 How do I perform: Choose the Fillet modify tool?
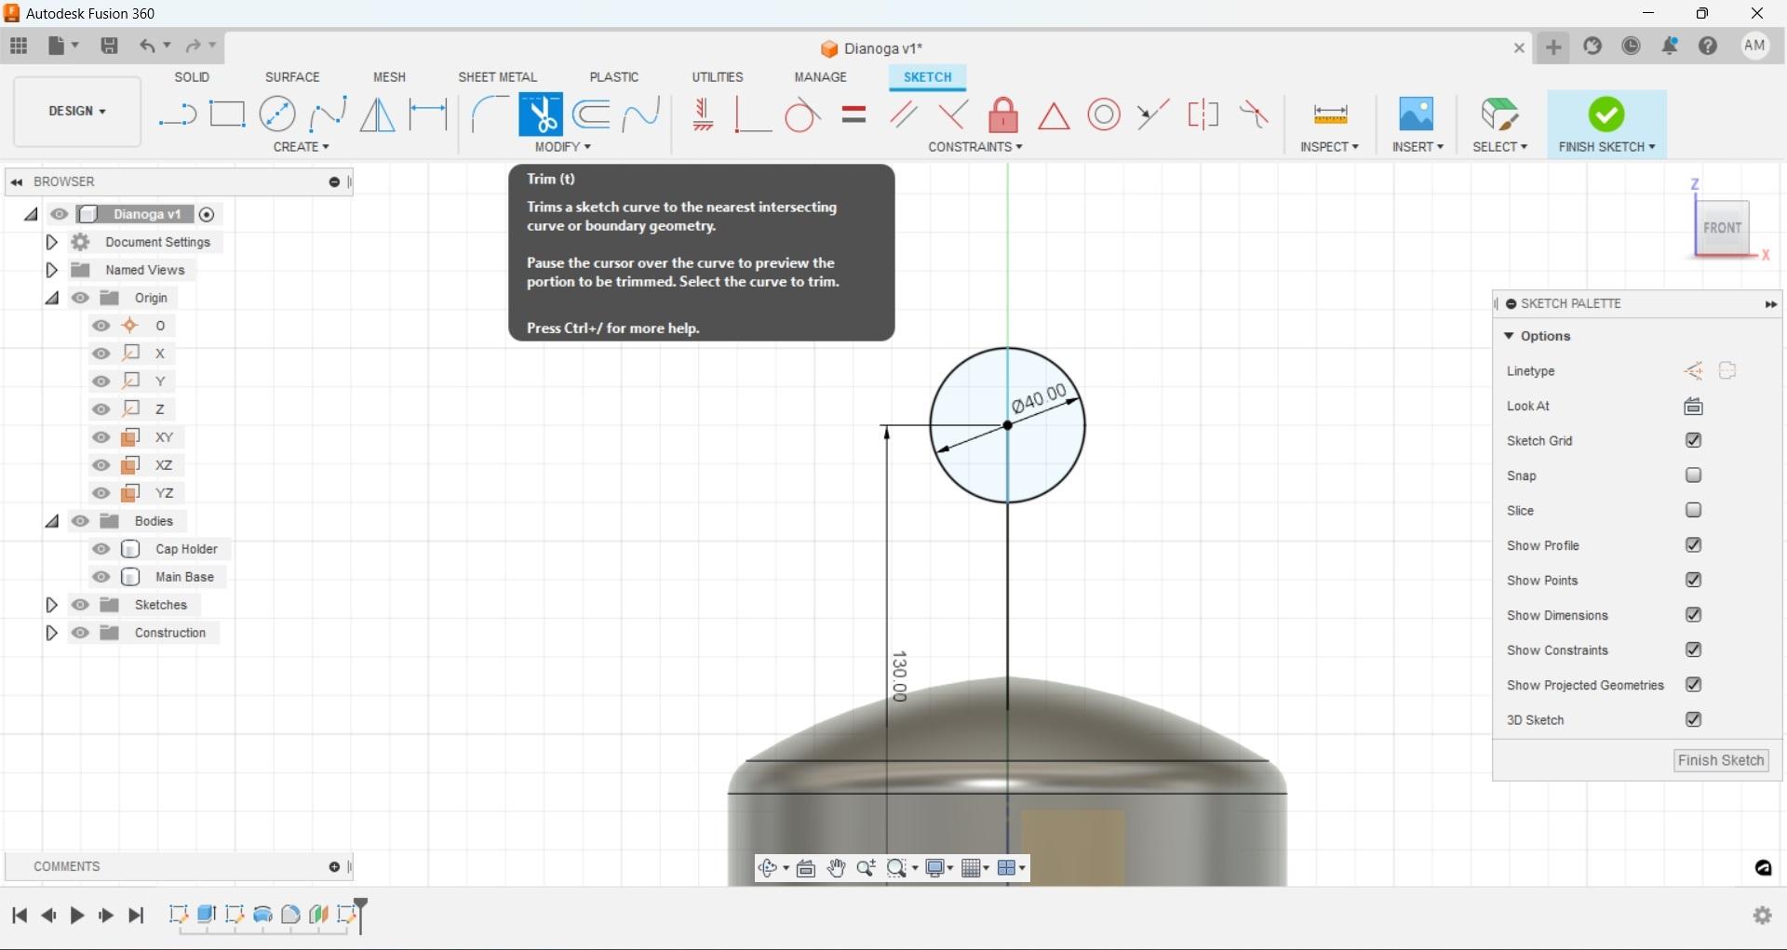click(490, 114)
